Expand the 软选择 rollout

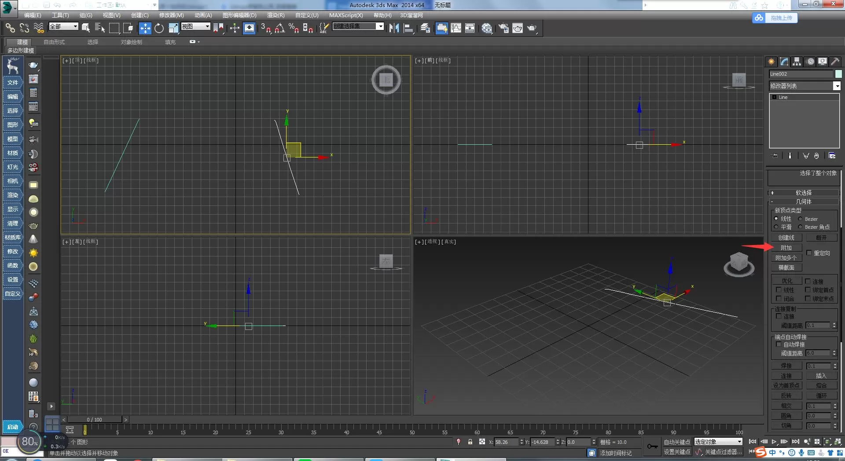[804, 193]
